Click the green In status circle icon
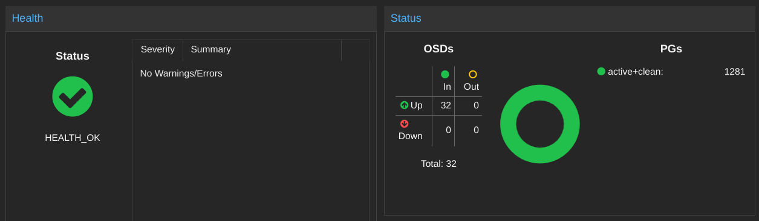Screen dimensions: 759x221 (445, 74)
